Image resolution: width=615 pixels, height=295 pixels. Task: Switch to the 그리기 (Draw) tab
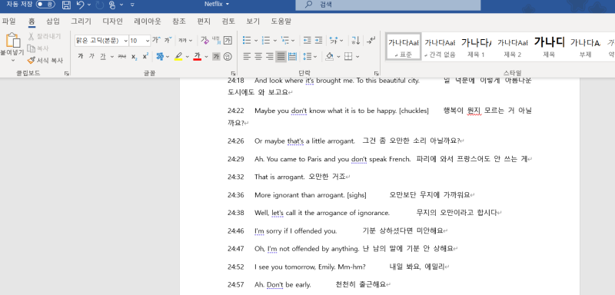pos(81,22)
